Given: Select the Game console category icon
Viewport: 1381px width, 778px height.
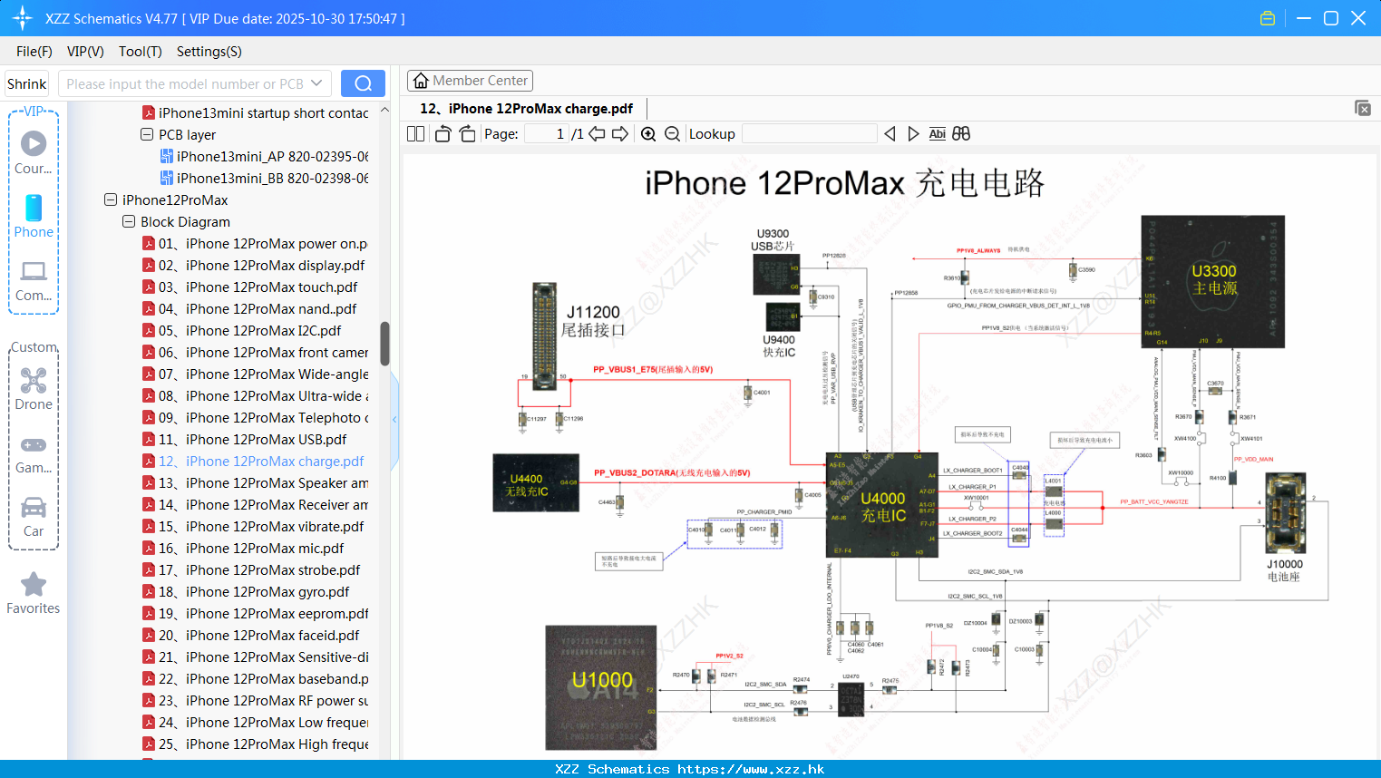Looking at the screenshot, I should pyautogui.click(x=34, y=453).
